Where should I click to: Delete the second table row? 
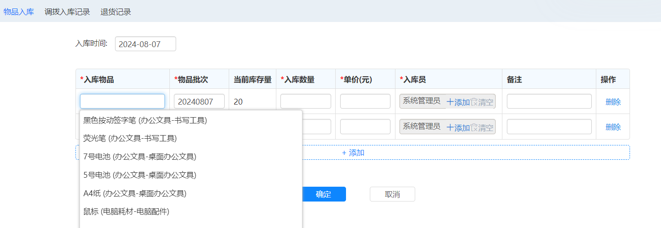pos(613,127)
